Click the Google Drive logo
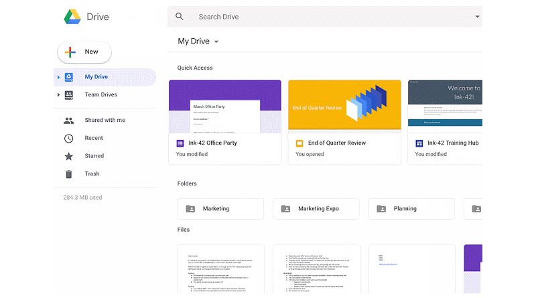The width and height of the screenshot is (536, 298). click(x=72, y=17)
